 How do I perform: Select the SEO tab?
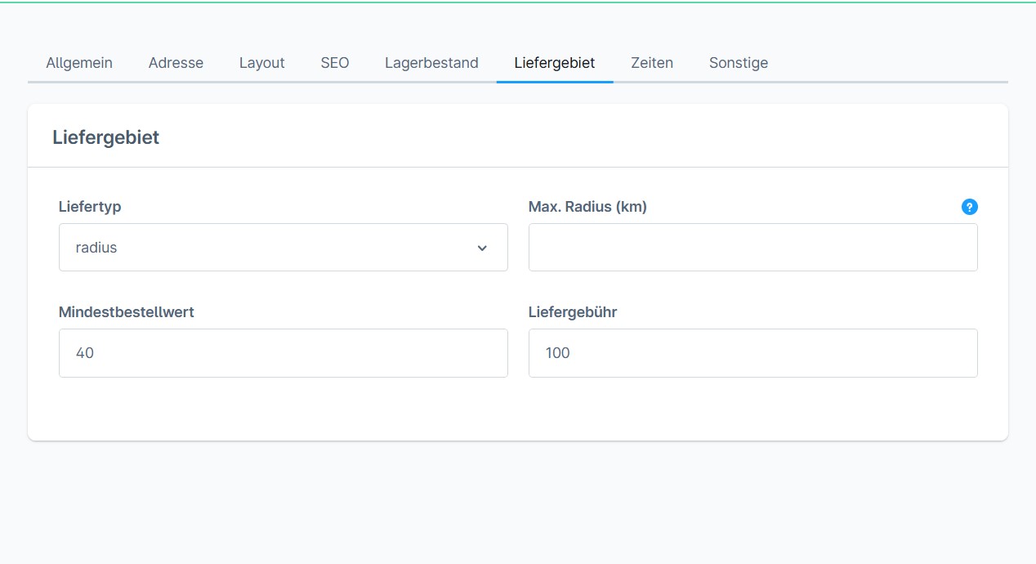[x=335, y=63]
